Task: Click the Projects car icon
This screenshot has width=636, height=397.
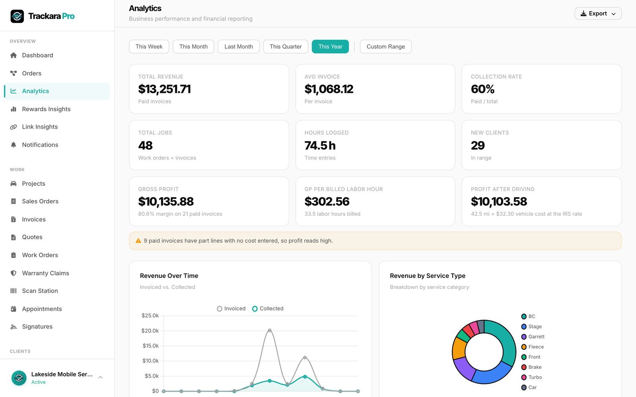Action: point(14,184)
